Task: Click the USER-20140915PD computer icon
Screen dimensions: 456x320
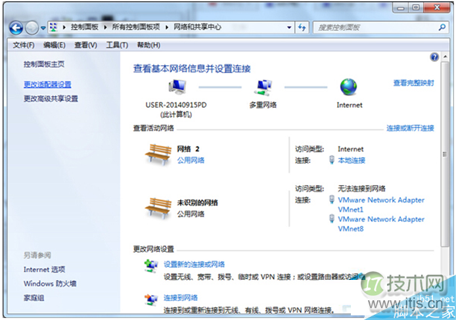Action: pos(177,87)
